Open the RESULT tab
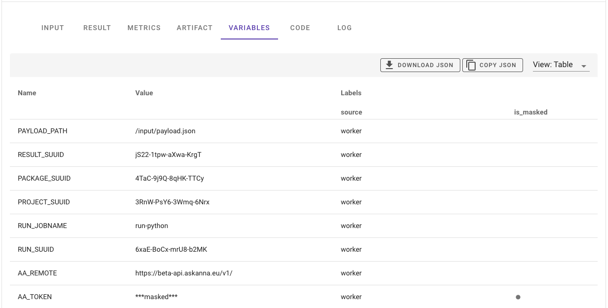 97,28
